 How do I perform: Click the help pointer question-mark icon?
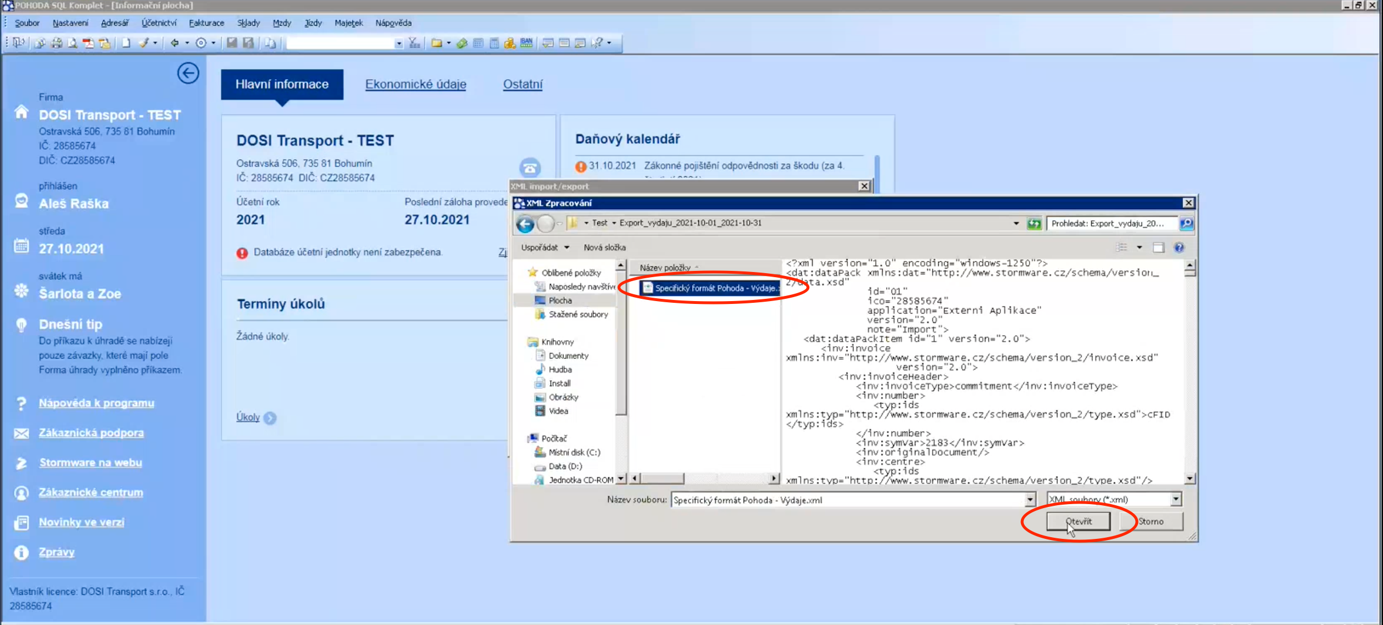pyautogui.click(x=597, y=43)
